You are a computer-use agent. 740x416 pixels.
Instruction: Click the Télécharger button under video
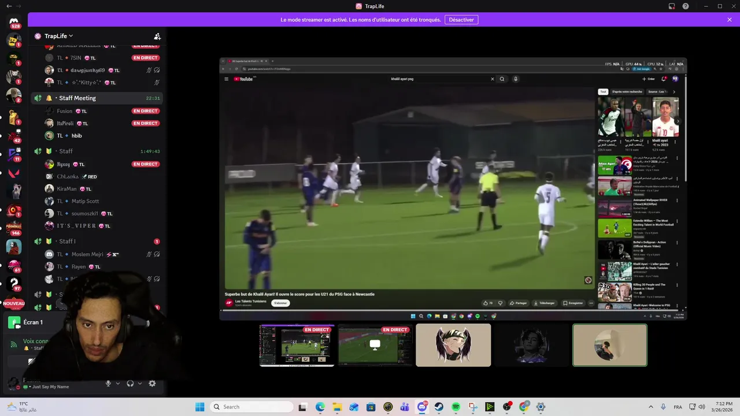pyautogui.click(x=544, y=303)
